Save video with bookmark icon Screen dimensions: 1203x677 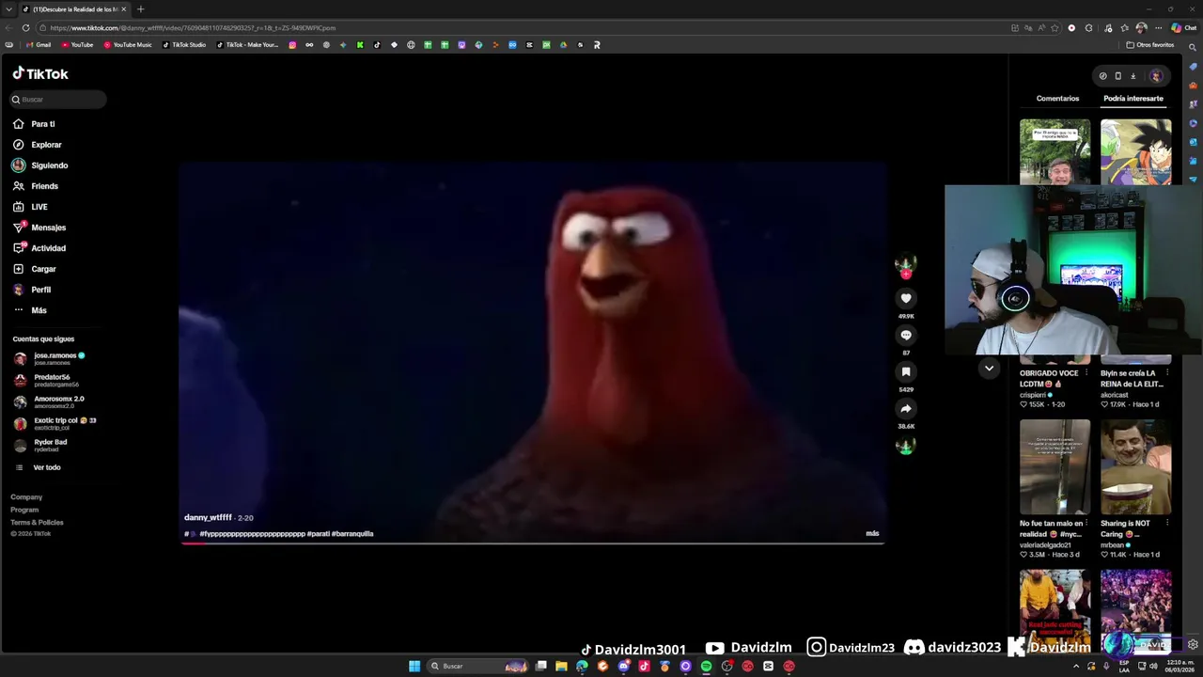(906, 371)
